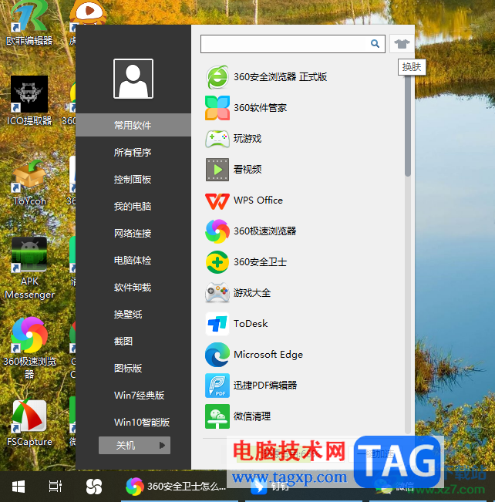Open 控制面板 from sidebar
The image size is (495, 502).
[133, 179]
